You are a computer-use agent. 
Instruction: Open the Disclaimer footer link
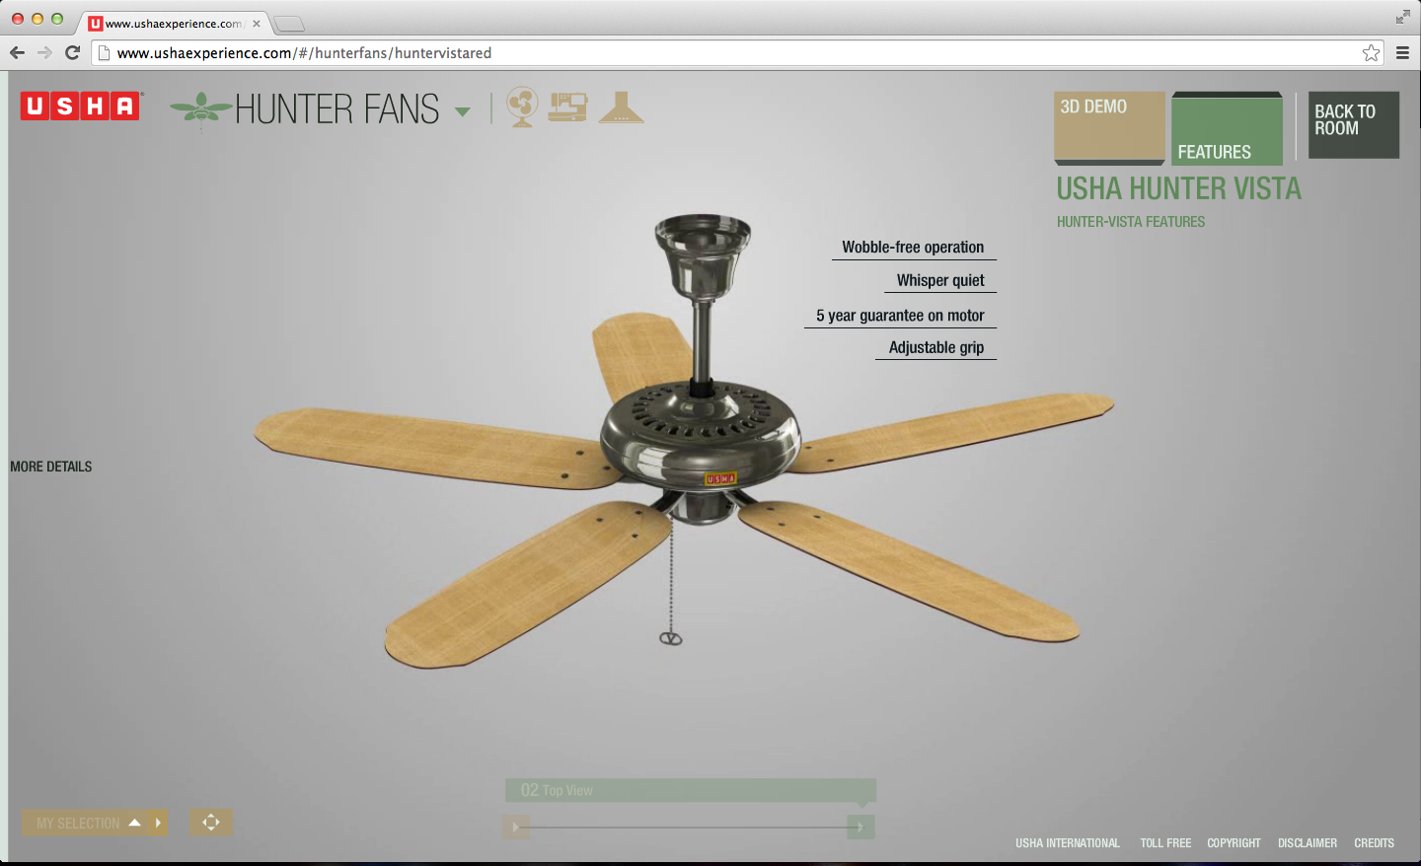1308,843
